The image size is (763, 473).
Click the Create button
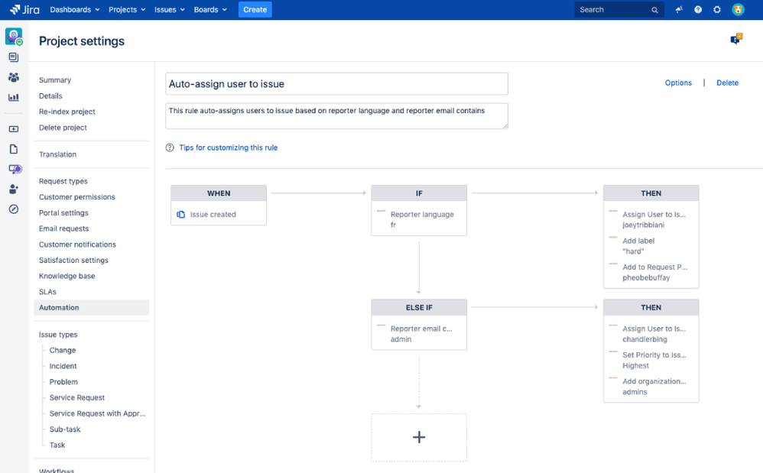pos(255,10)
